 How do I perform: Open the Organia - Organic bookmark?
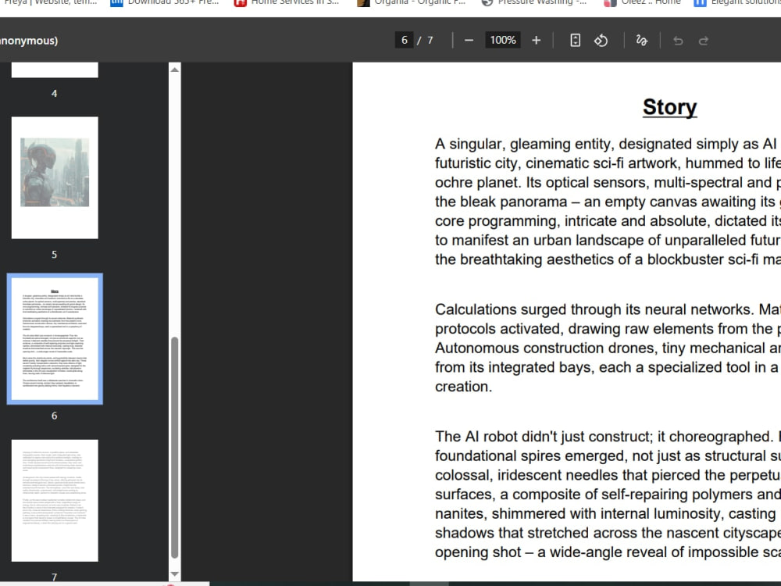(x=412, y=2)
